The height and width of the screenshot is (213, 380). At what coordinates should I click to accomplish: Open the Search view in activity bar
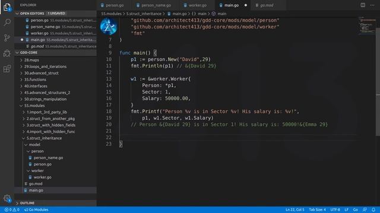click(7, 22)
